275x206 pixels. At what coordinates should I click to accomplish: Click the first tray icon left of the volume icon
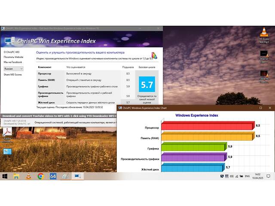point(227,176)
